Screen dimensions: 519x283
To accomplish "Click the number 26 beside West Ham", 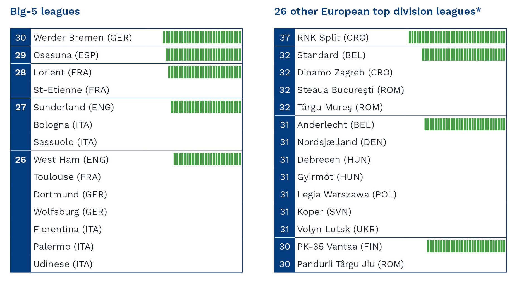I will click(20, 160).
